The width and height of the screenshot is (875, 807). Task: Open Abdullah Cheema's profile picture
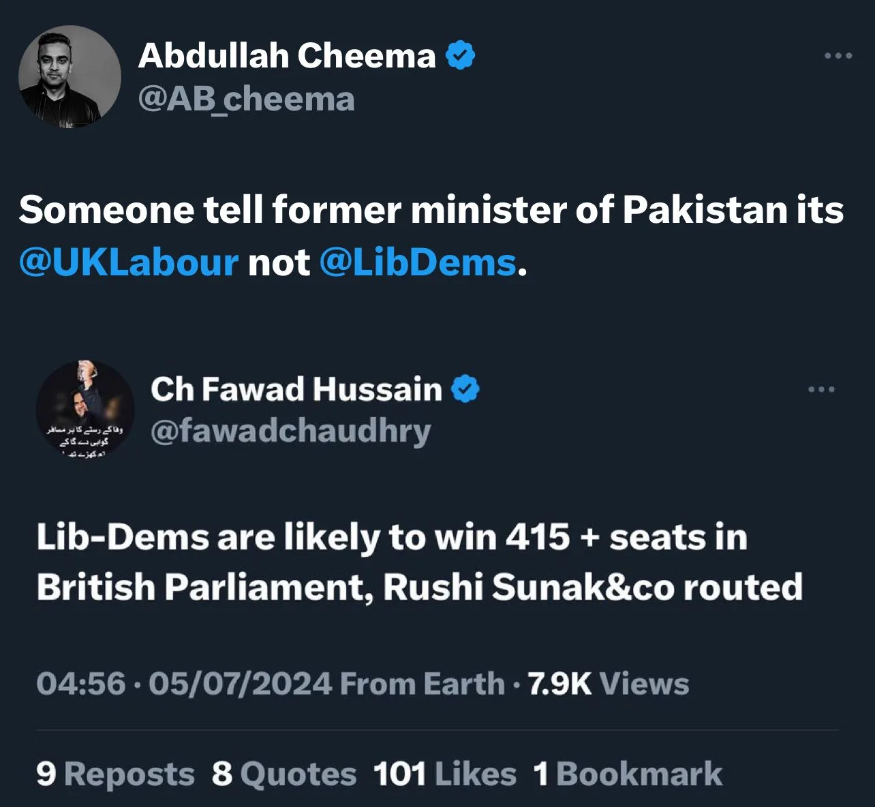click(70, 77)
